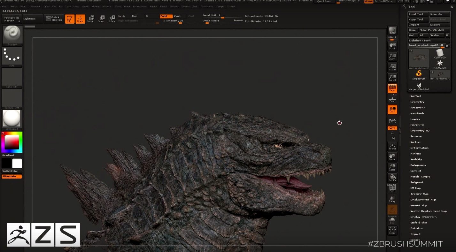
Task: Expand the Deformation section
Action: tap(419, 148)
